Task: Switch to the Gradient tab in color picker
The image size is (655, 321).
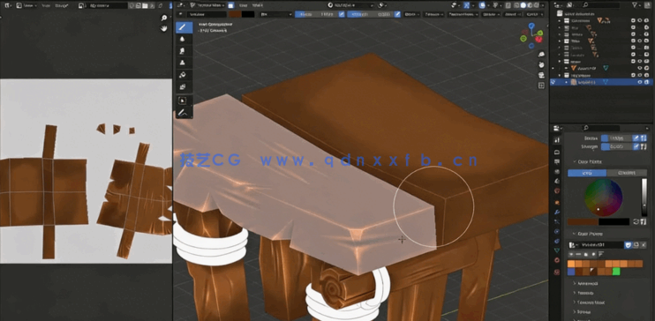Action: [x=626, y=172]
